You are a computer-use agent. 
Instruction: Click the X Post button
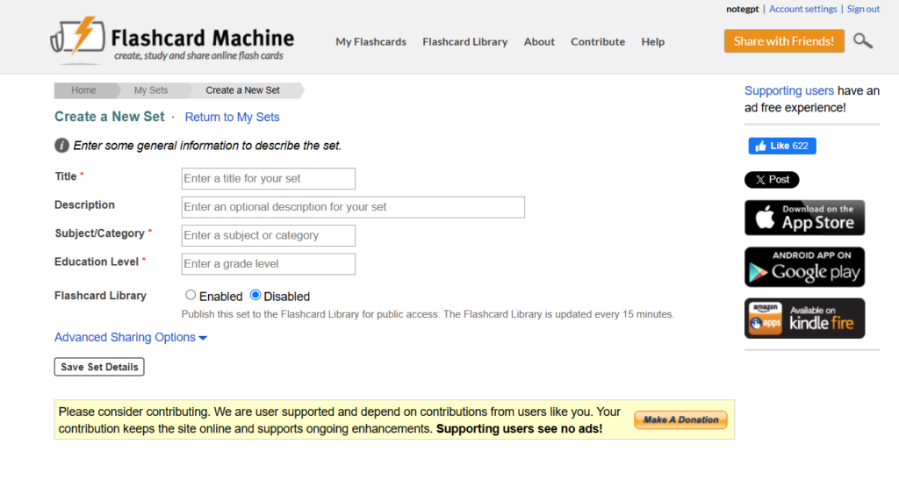[772, 180]
